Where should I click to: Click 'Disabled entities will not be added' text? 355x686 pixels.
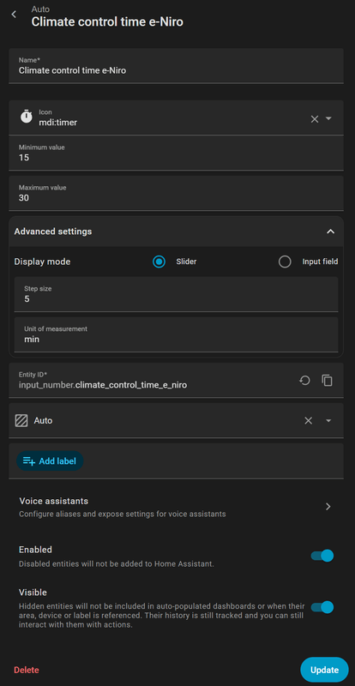pyautogui.click(x=117, y=564)
